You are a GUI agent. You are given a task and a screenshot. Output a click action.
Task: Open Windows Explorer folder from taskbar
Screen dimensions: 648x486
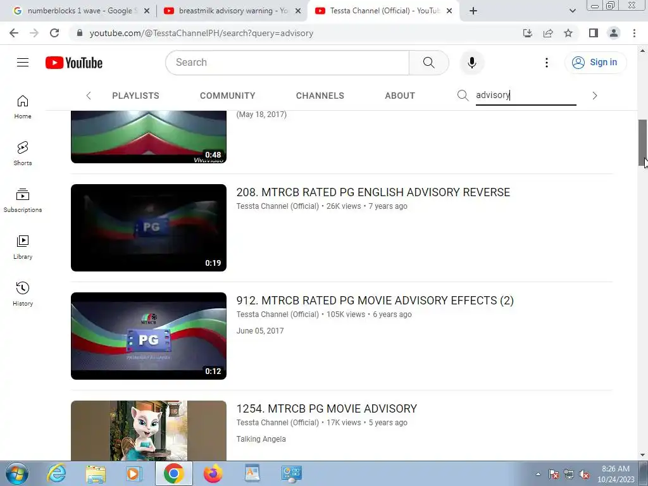[96, 473]
